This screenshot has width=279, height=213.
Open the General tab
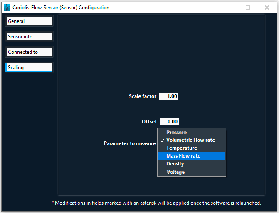coord(29,21)
